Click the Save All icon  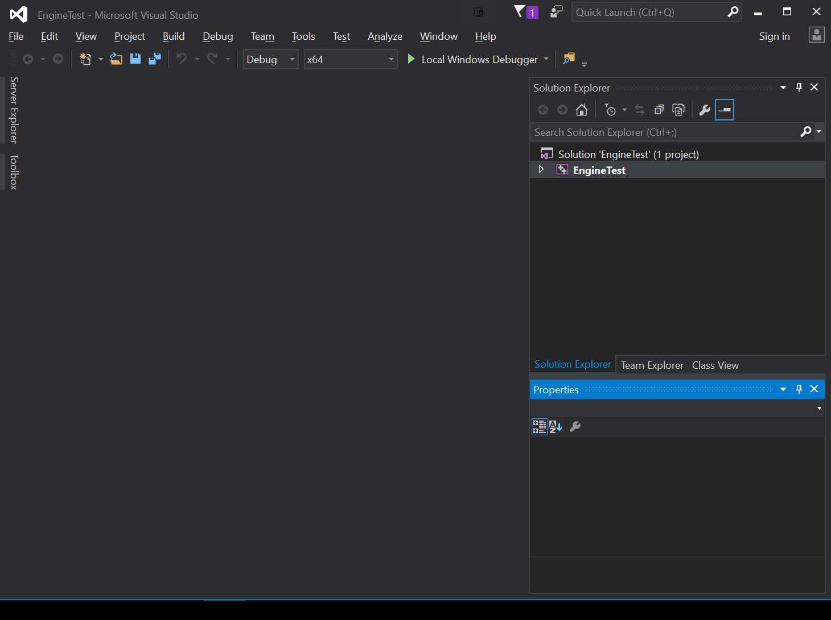point(155,59)
